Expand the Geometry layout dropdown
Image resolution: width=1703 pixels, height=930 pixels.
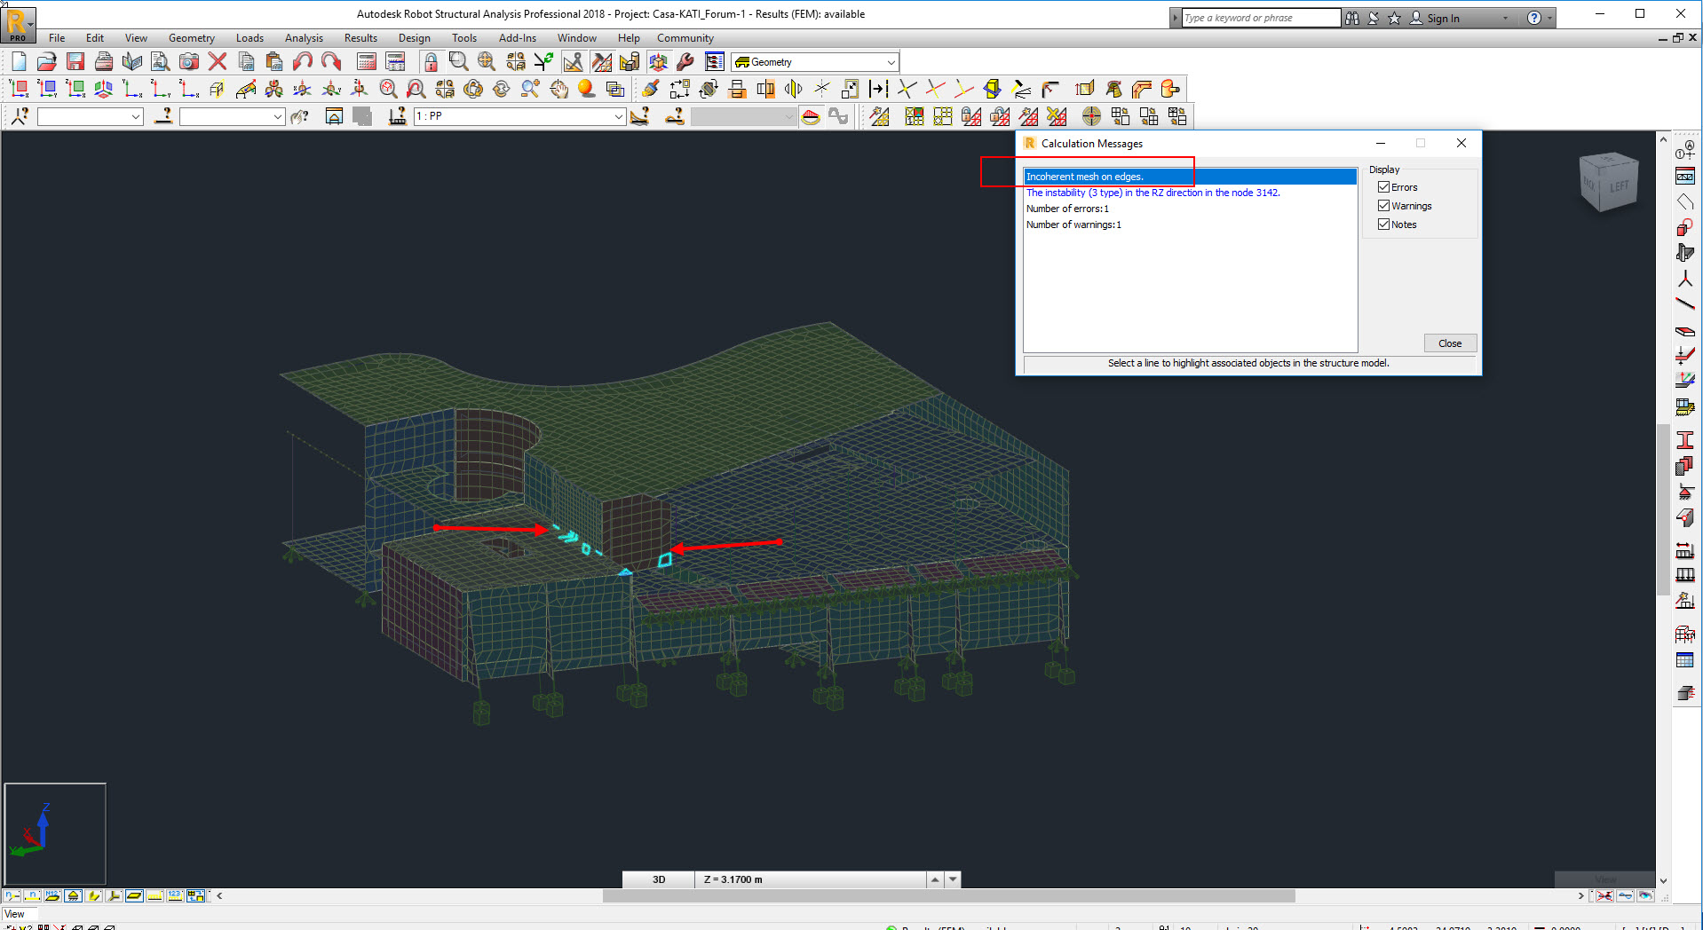[x=891, y=62]
